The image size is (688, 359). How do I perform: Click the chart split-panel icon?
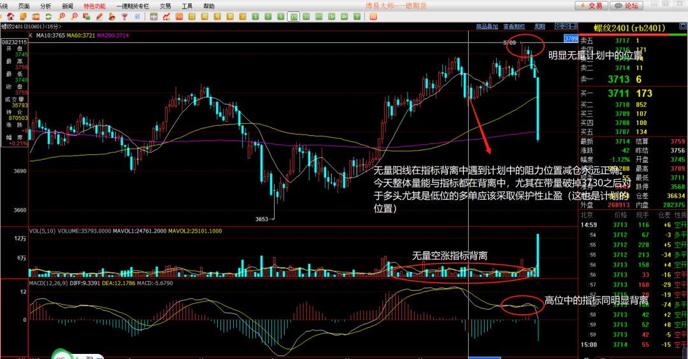[573, 26]
